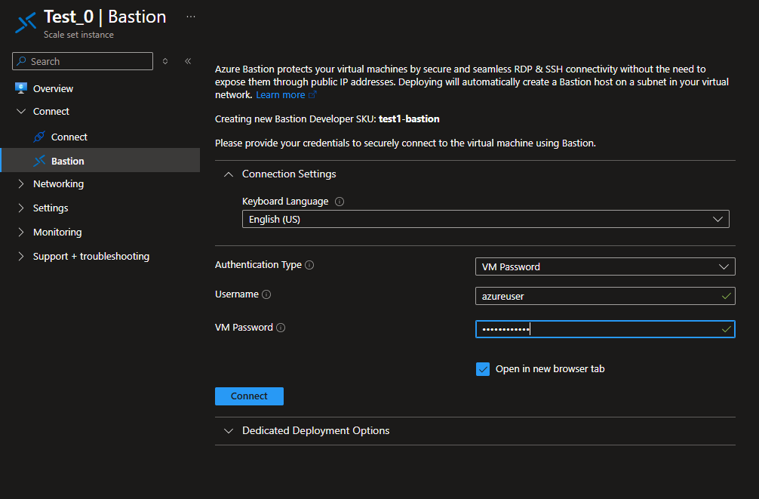Show Username info icon
Image resolution: width=759 pixels, height=499 pixels.
click(266, 294)
